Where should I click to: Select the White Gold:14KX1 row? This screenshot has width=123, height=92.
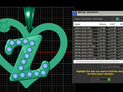pyautogui.click(x=98, y=55)
